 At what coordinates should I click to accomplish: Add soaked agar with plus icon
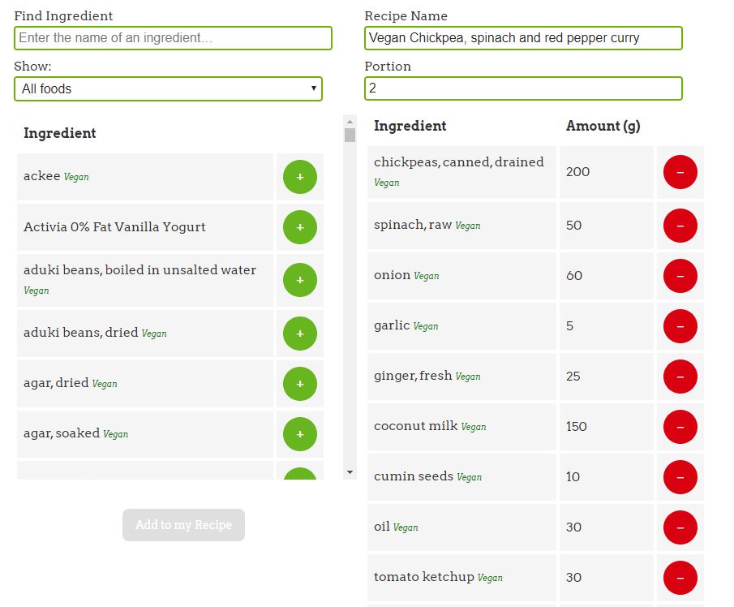tap(300, 433)
